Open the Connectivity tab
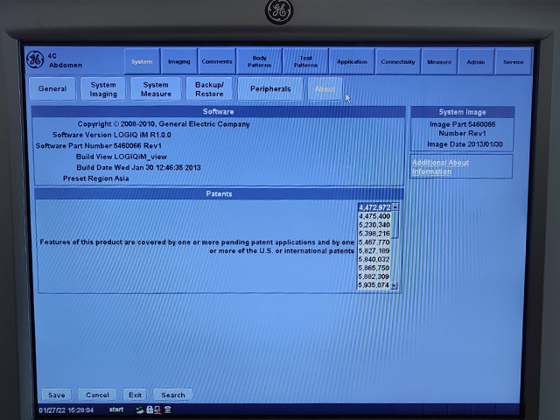 (398, 61)
